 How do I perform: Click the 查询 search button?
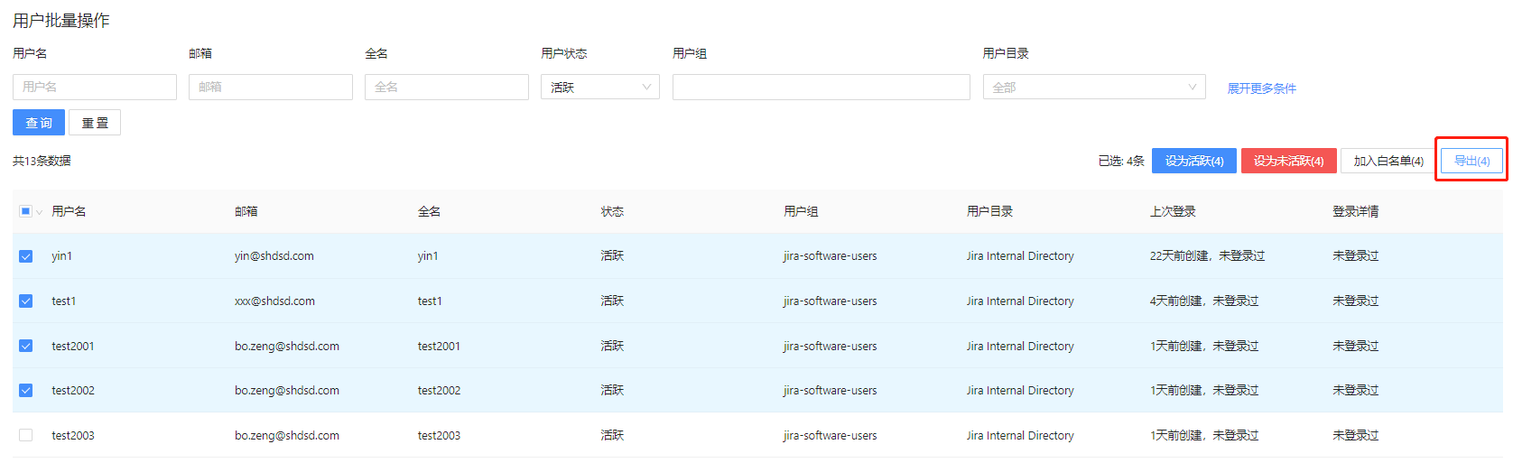(x=39, y=123)
